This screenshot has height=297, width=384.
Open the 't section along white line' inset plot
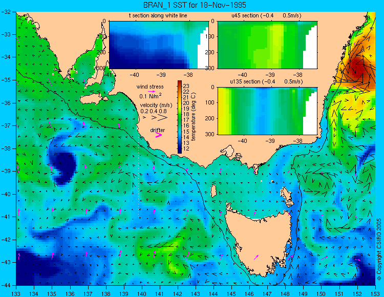(158, 45)
